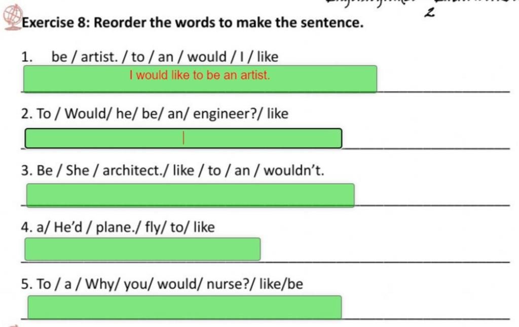Click the word "He'd" in prompt 4
The height and width of the screenshot is (327, 519).
coord(68,227)
